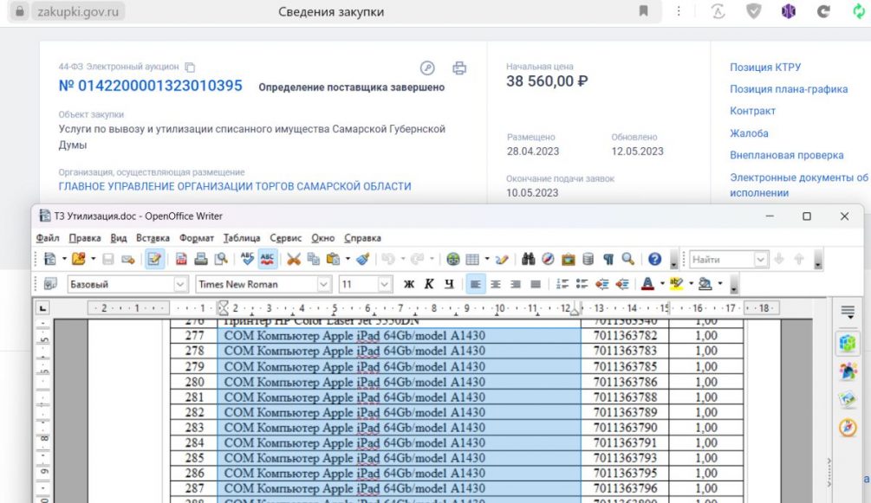
Task: Open the Navigator compass icon in toolbar
Action: pyautogui.click(x=548, y=259)
